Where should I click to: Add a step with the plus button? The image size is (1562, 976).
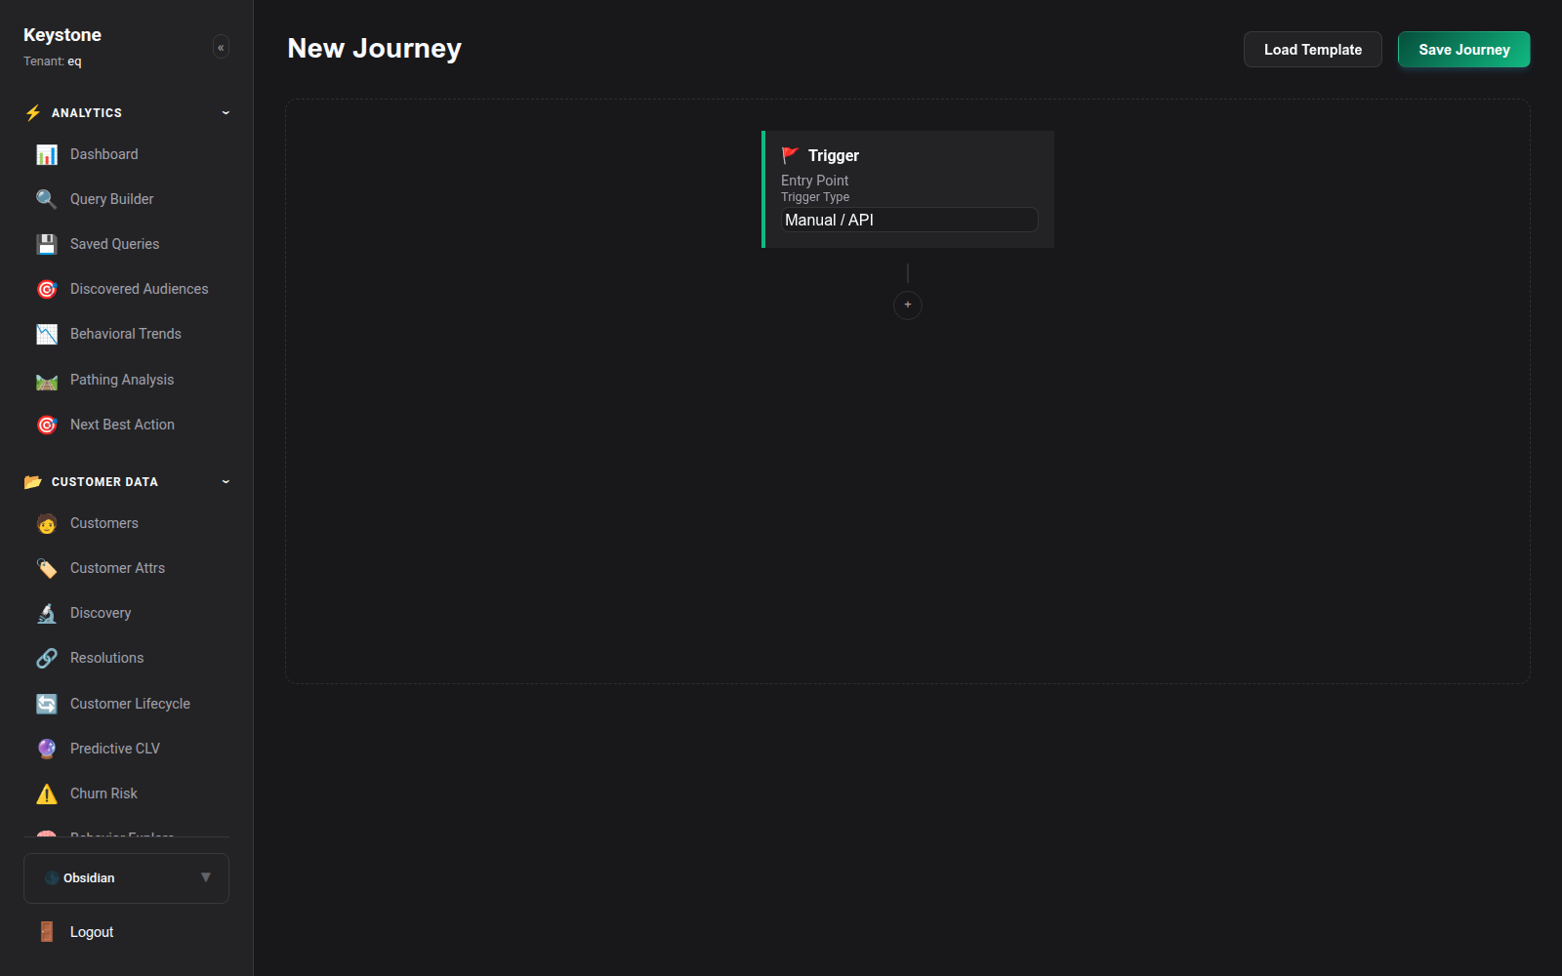click(x=908, y=305)
